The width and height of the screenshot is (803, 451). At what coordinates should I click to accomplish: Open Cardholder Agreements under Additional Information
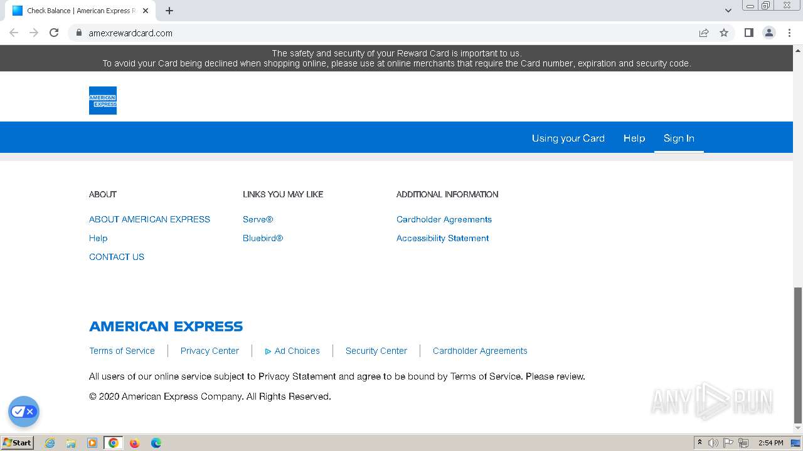444,219
